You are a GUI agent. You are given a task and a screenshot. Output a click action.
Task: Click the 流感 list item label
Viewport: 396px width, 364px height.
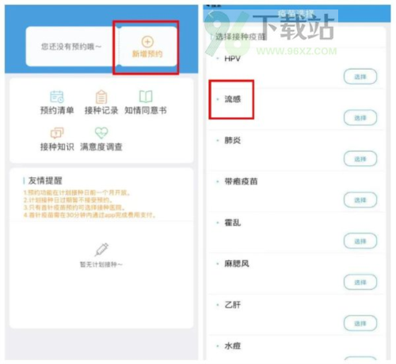click(233, 99)
